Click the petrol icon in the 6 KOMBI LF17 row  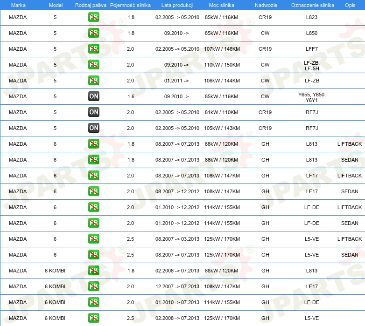point(93,286)
